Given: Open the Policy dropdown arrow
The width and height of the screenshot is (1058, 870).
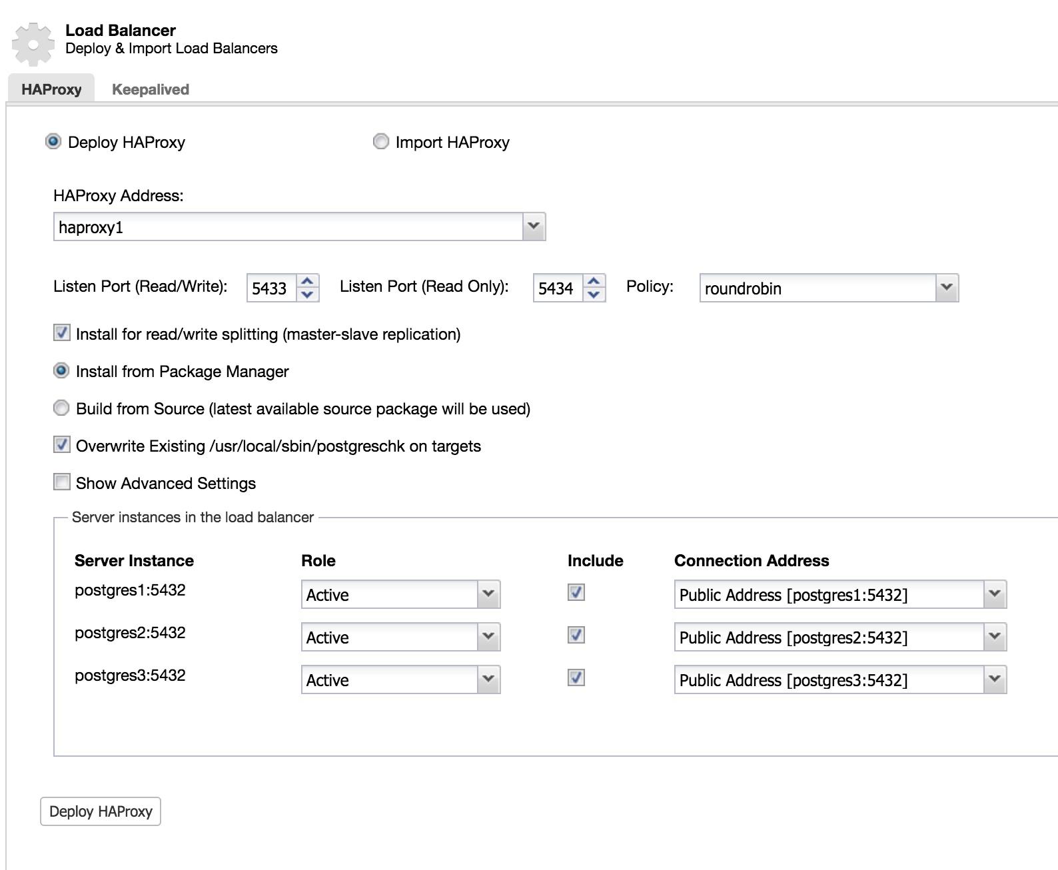Looking at the screenshot, I should coord(947,288).
